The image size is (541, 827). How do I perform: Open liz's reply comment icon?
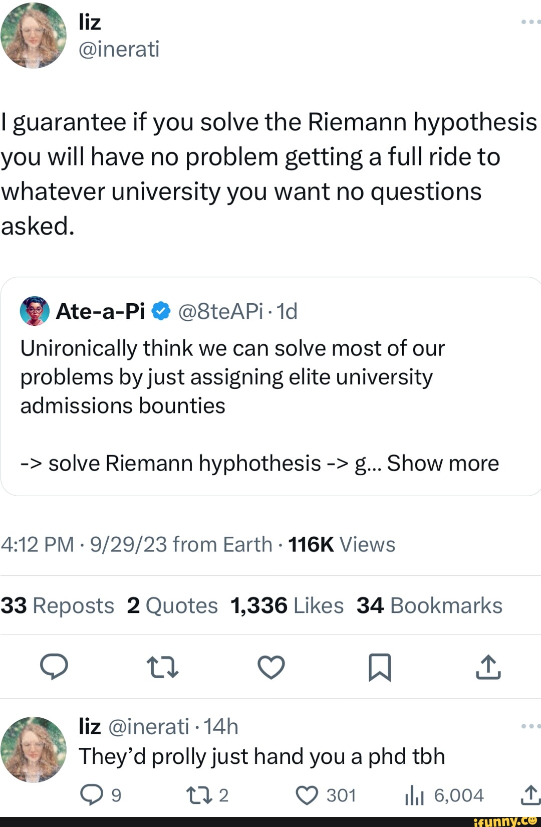93,793
